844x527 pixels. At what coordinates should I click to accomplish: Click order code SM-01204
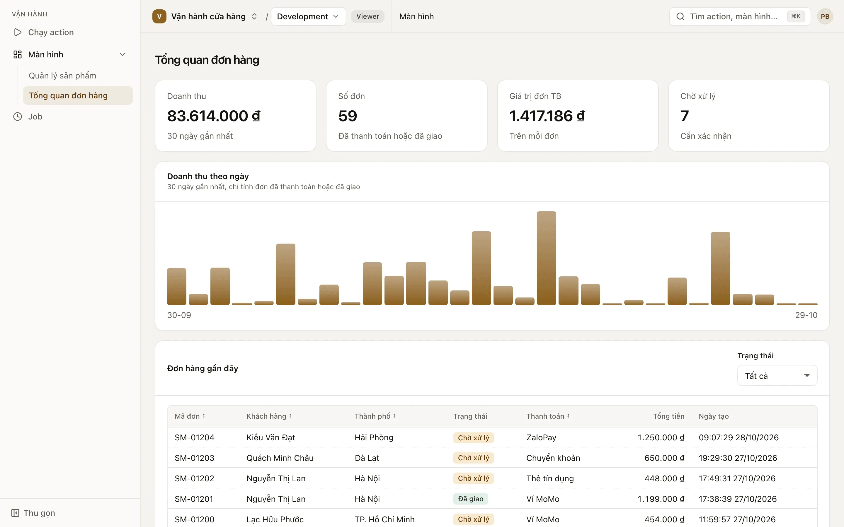pyautogui.click(x=194, y=437)
